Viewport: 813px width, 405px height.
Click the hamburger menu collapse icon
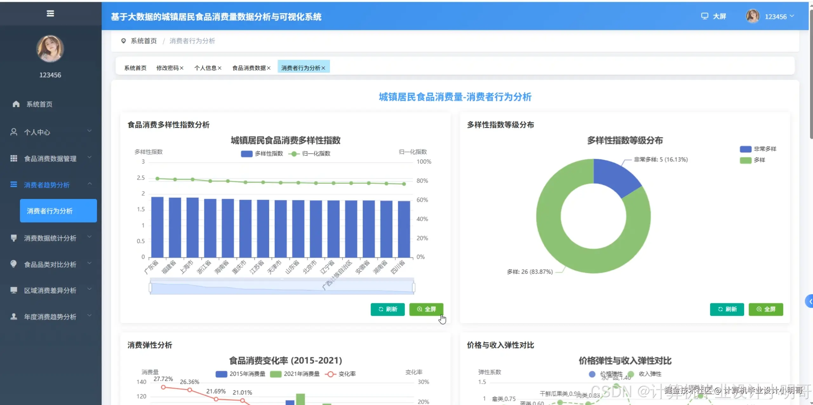click(x=50, y=13)
